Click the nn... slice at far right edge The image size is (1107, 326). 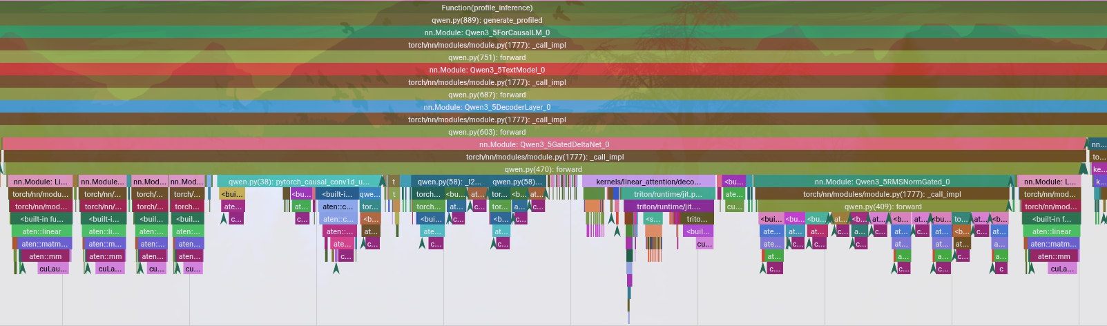(1098, 144)
